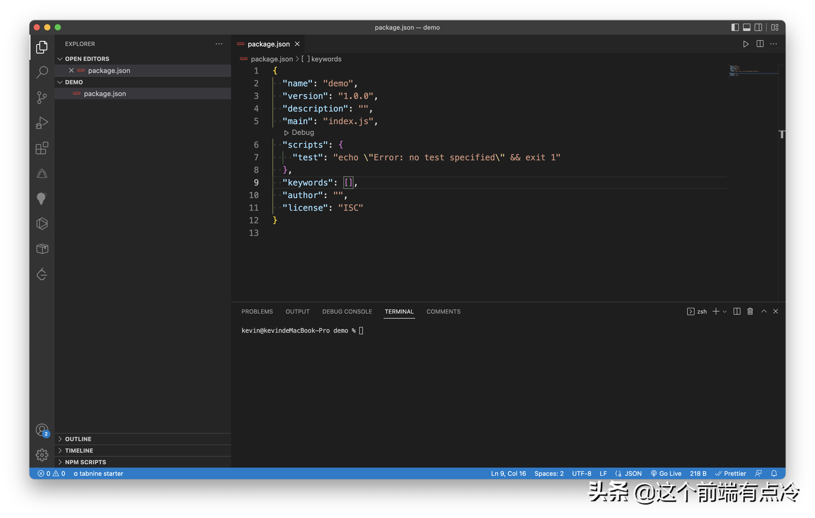Click Ln 9, Col 16 status item
Image resolution: width=815 pixels, height=518 pixels.
(x=508, y=473)
